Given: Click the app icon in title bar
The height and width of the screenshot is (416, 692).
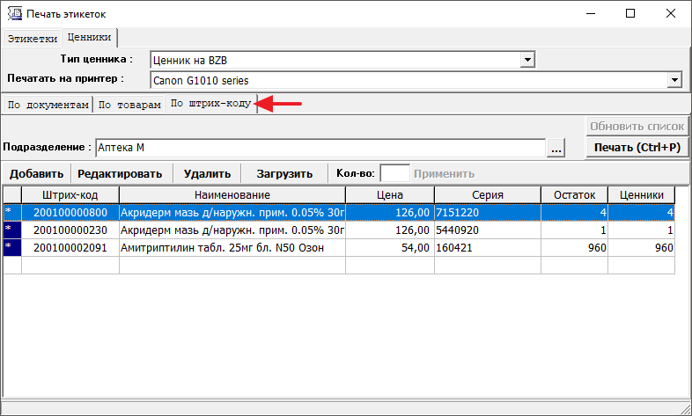Looking at the screenshot, I should point(14,14).
